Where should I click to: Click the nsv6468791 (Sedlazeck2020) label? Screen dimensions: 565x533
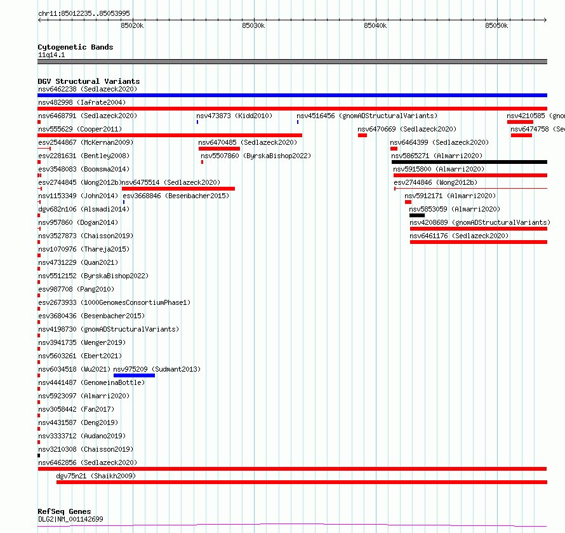coord(88,116)
